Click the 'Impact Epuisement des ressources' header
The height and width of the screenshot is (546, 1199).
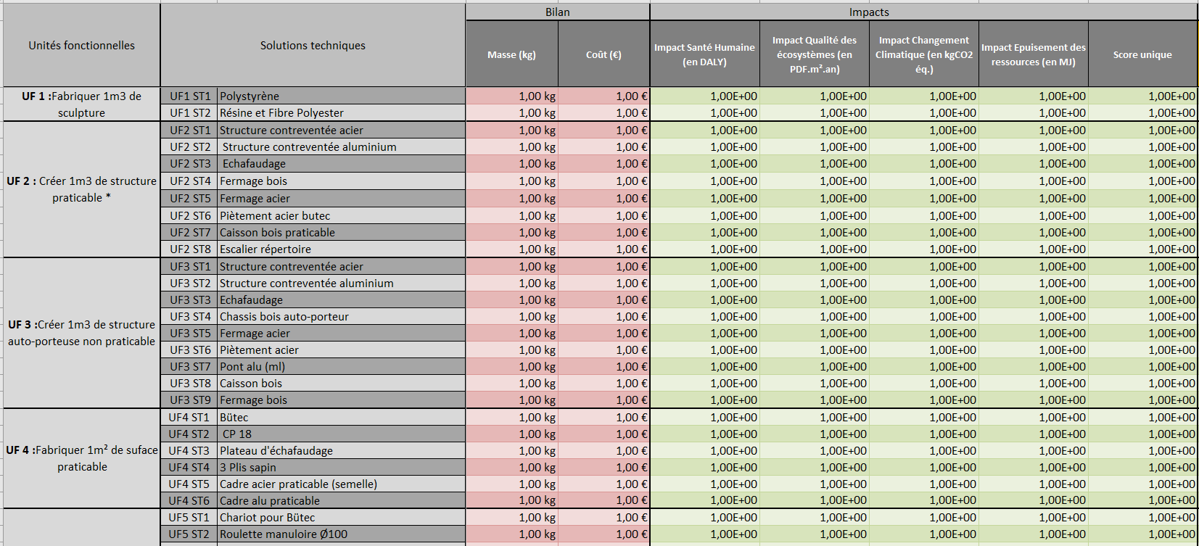pyautogui.click(x=1033, y=55)
